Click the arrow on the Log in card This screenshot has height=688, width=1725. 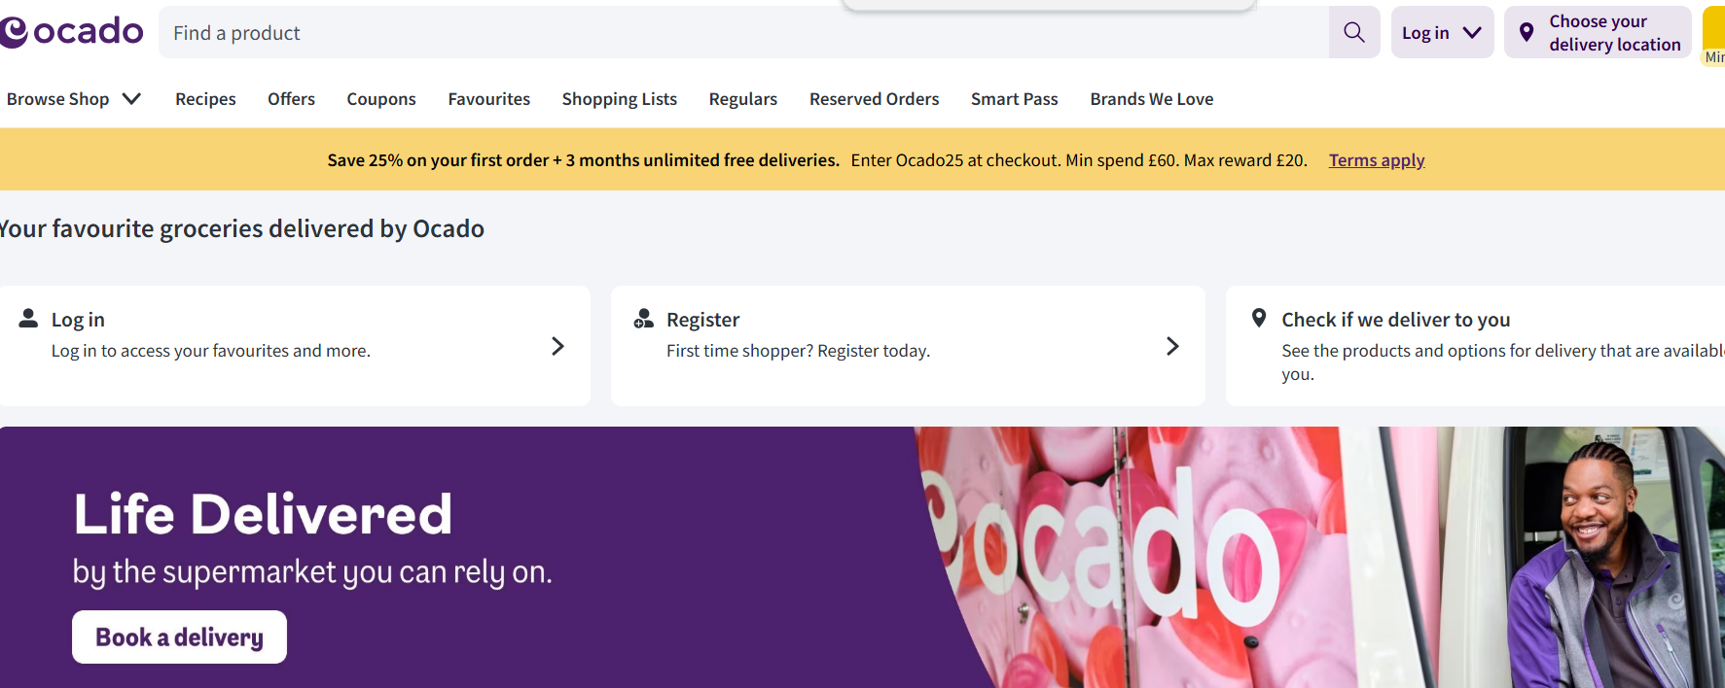click(557, 346)
